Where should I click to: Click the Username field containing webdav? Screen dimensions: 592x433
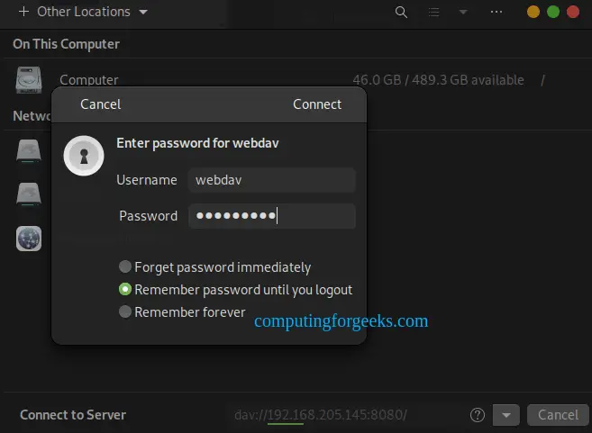click(272, 180)
